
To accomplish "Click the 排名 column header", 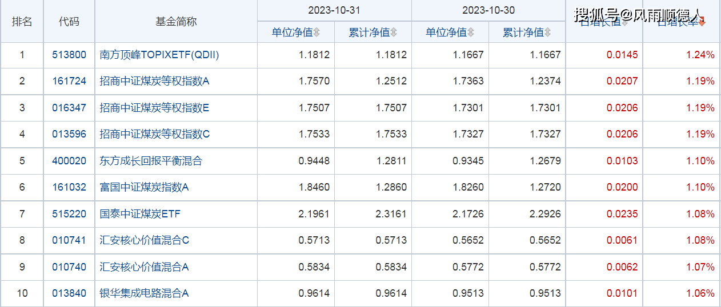I will 22,22.
